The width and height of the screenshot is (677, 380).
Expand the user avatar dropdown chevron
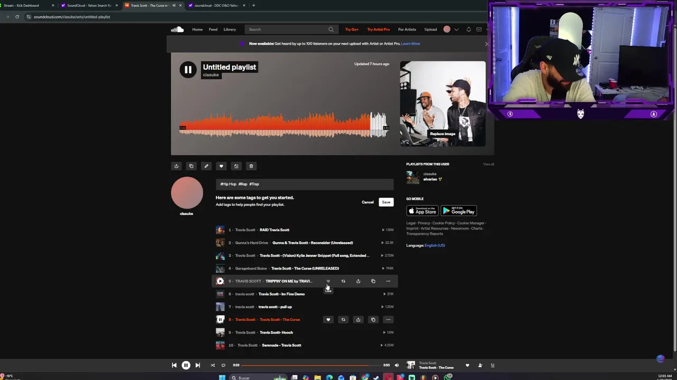456,30
